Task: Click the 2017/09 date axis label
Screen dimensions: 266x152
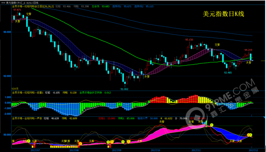Action: [x=117, y=150]
